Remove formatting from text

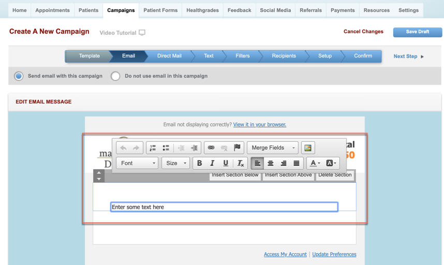tap(240, 164)
